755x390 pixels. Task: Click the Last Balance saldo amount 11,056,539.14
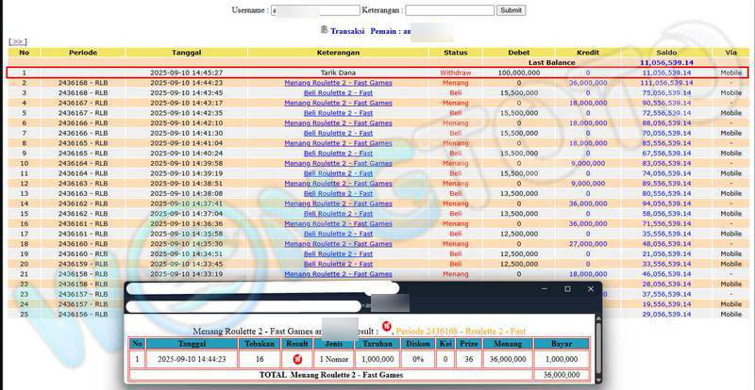point(666,62)
